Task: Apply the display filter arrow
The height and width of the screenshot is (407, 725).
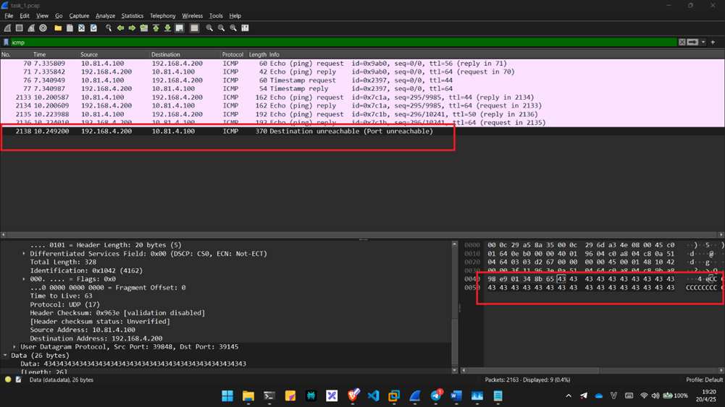Action: pos(692,42)
